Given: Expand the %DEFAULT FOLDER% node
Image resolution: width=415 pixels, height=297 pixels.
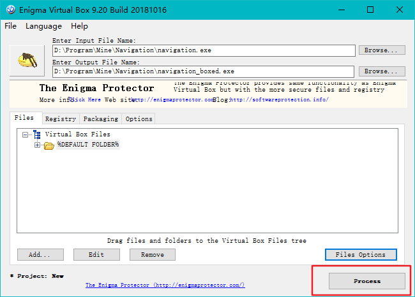Looking at the screenshot, I should [x=37, y=145].
